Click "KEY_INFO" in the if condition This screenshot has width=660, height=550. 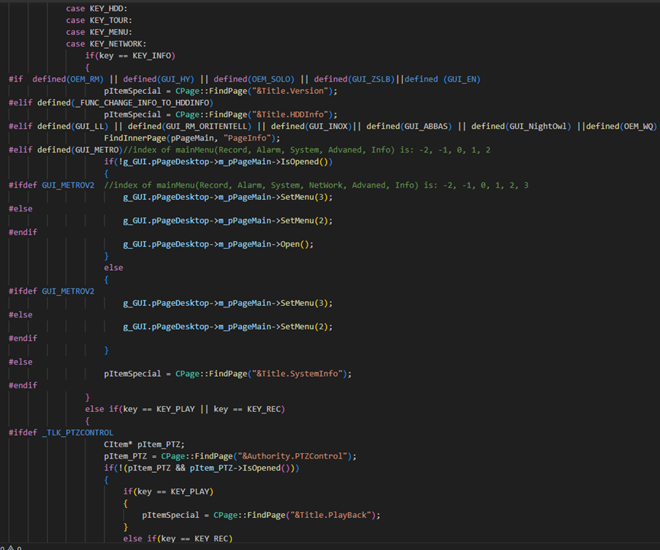pyautogui.click(x=152, y=56)
